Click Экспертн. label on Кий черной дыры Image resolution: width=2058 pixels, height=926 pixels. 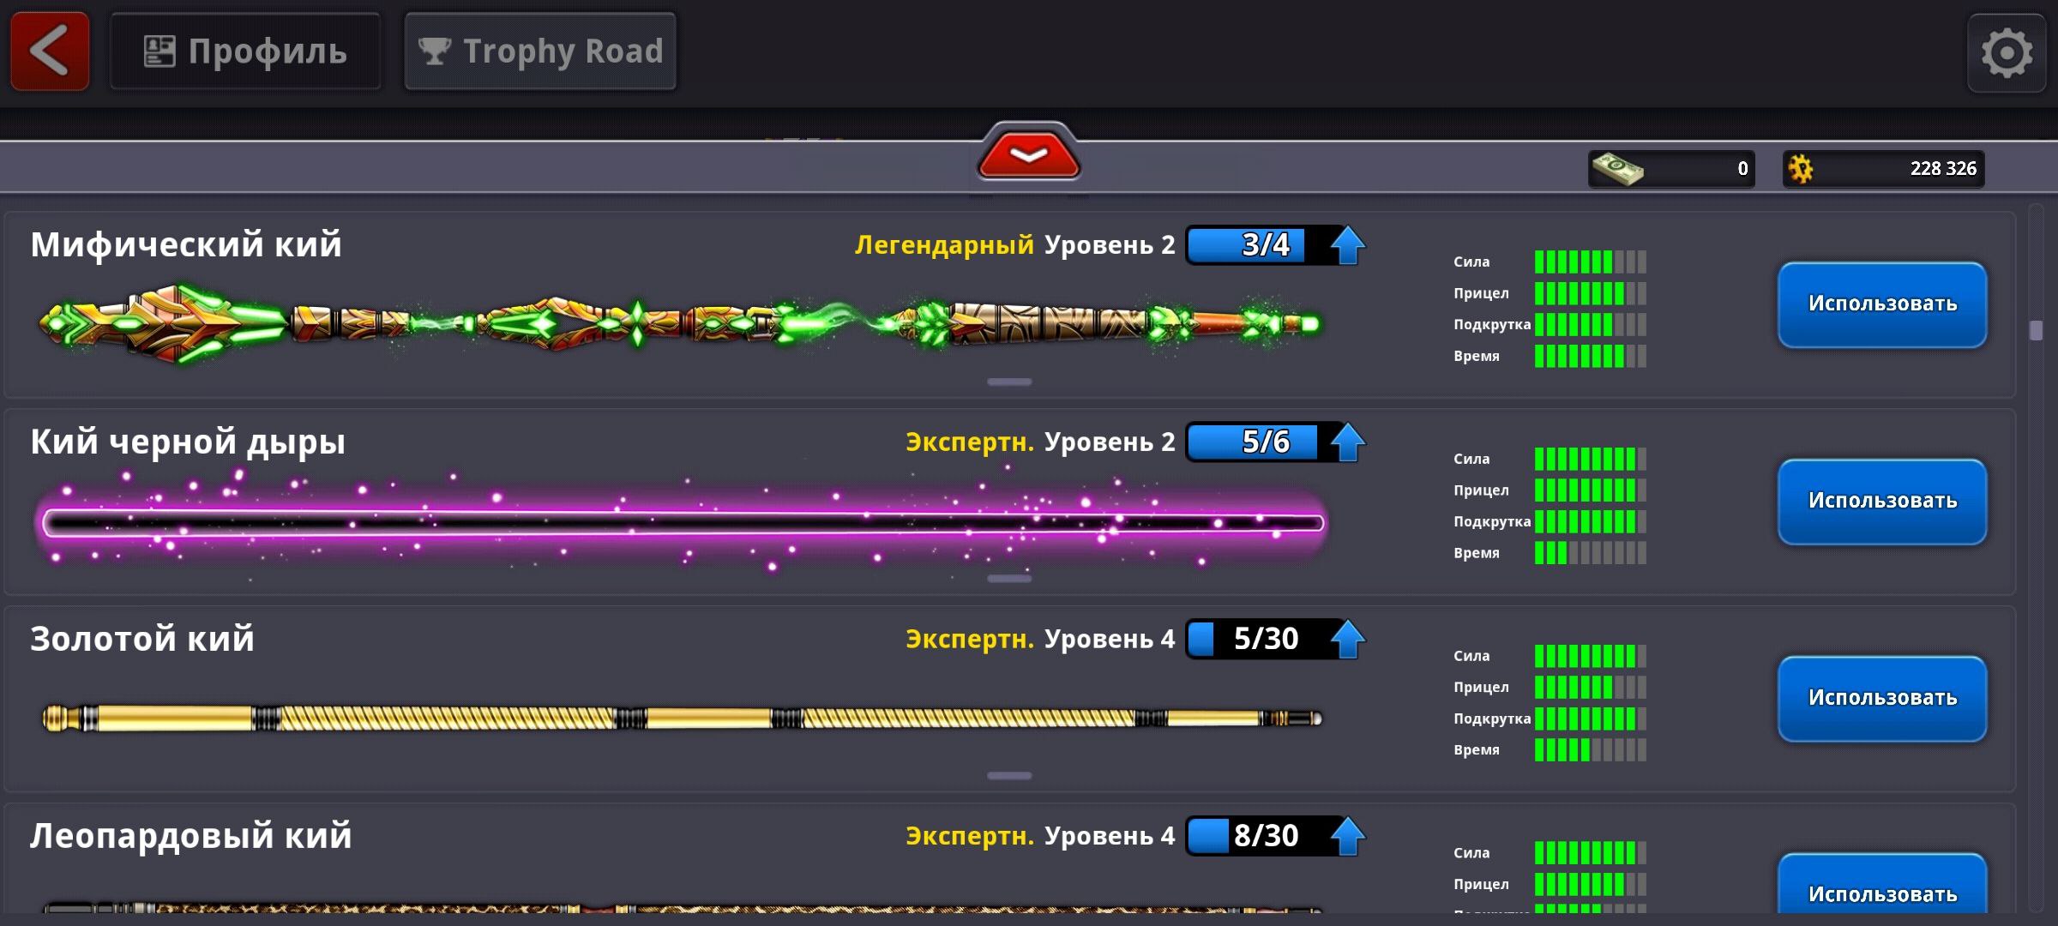coord(970,442)
